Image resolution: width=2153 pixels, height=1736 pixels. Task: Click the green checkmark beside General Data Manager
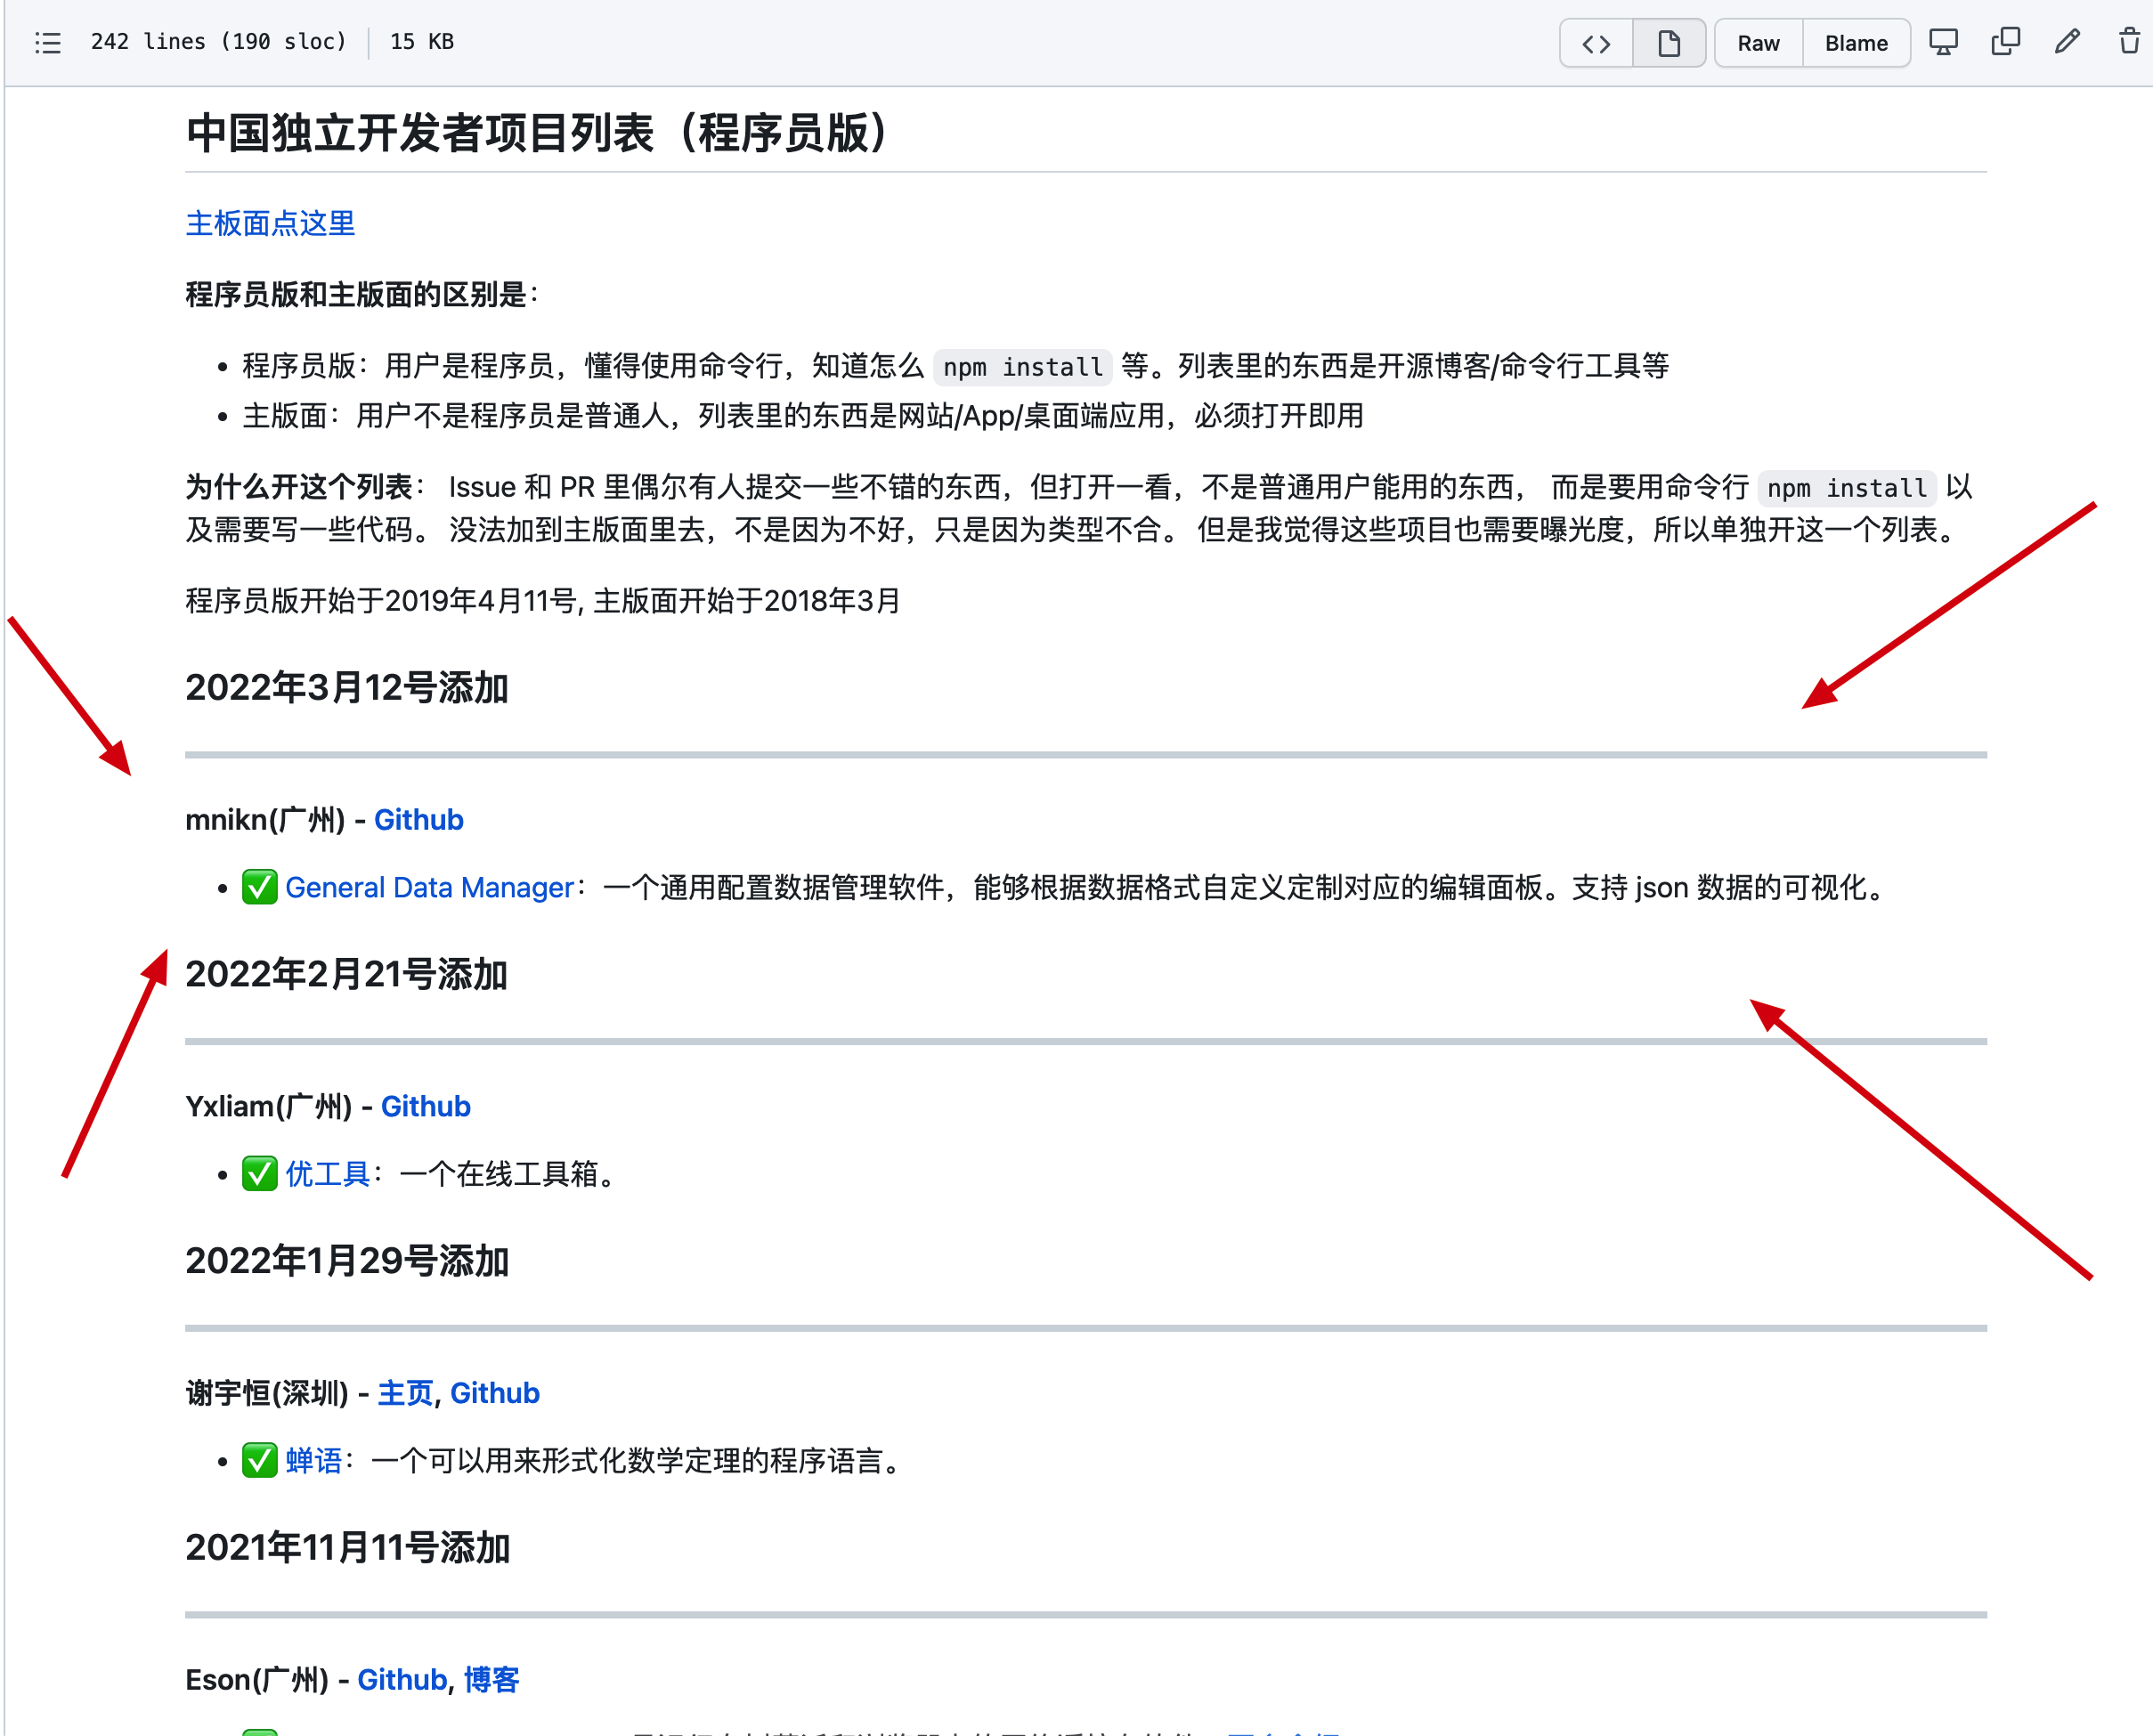tap(259, 887)
